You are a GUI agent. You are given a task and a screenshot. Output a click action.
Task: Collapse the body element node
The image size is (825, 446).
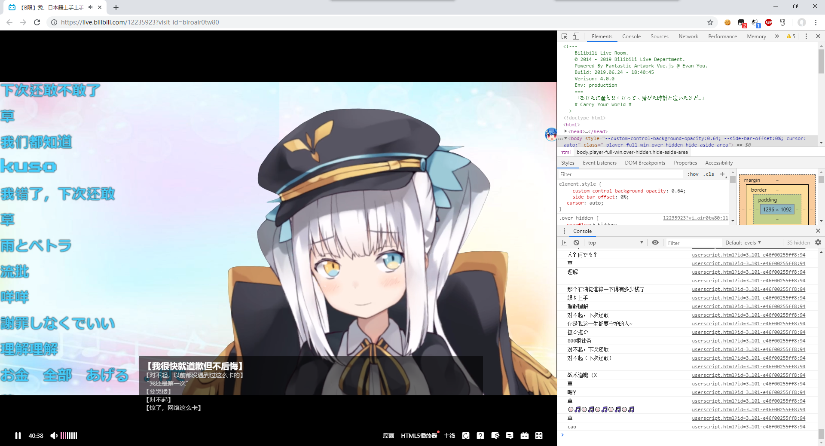pos(565,138)
